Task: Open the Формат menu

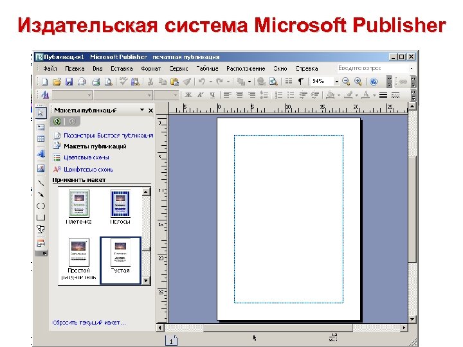Action: click(x=151, y=69)
